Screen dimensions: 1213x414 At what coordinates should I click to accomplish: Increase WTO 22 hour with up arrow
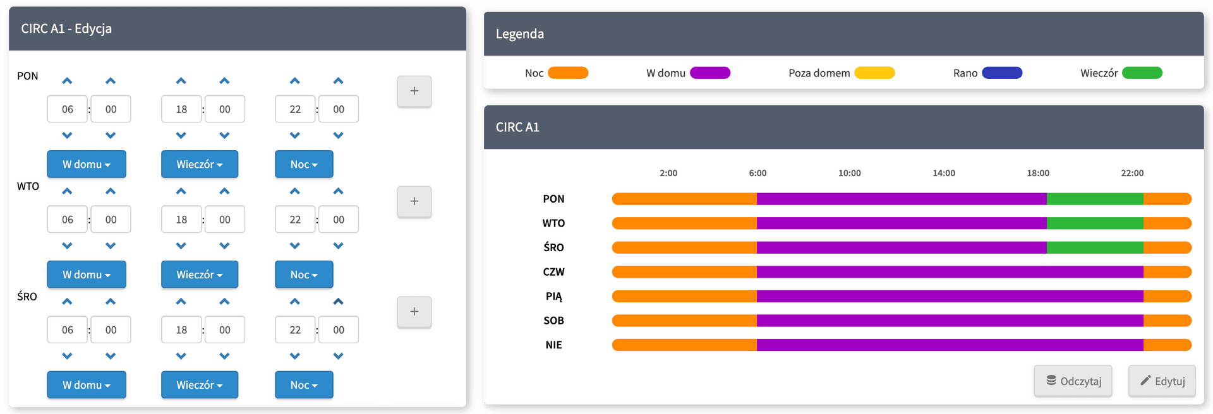(295, 191)
